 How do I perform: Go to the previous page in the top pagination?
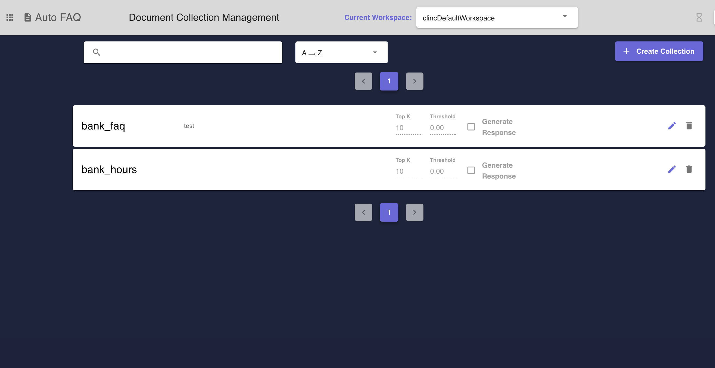click(x=363, y=81)
